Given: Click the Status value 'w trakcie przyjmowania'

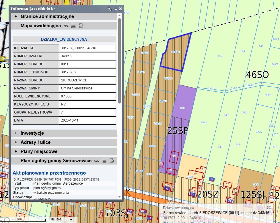Looking at the screenshot, I should click(51, 193).
